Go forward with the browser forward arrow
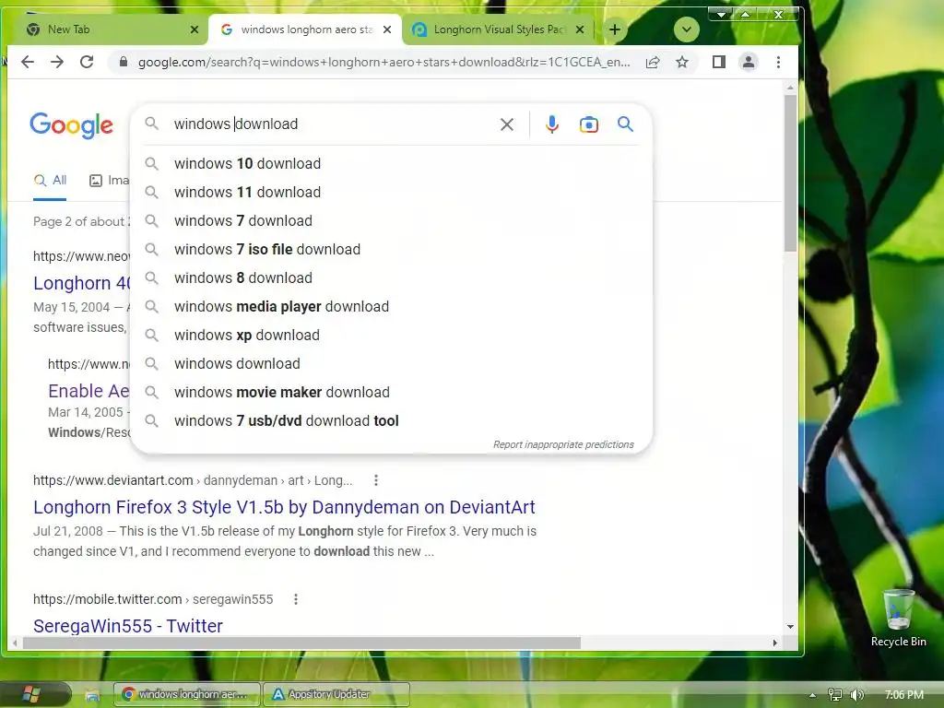The image size is (944, 708). (57, 62)
